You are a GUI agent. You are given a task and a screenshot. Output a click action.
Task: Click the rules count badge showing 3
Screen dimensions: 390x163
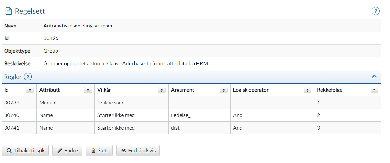point(28,77)
